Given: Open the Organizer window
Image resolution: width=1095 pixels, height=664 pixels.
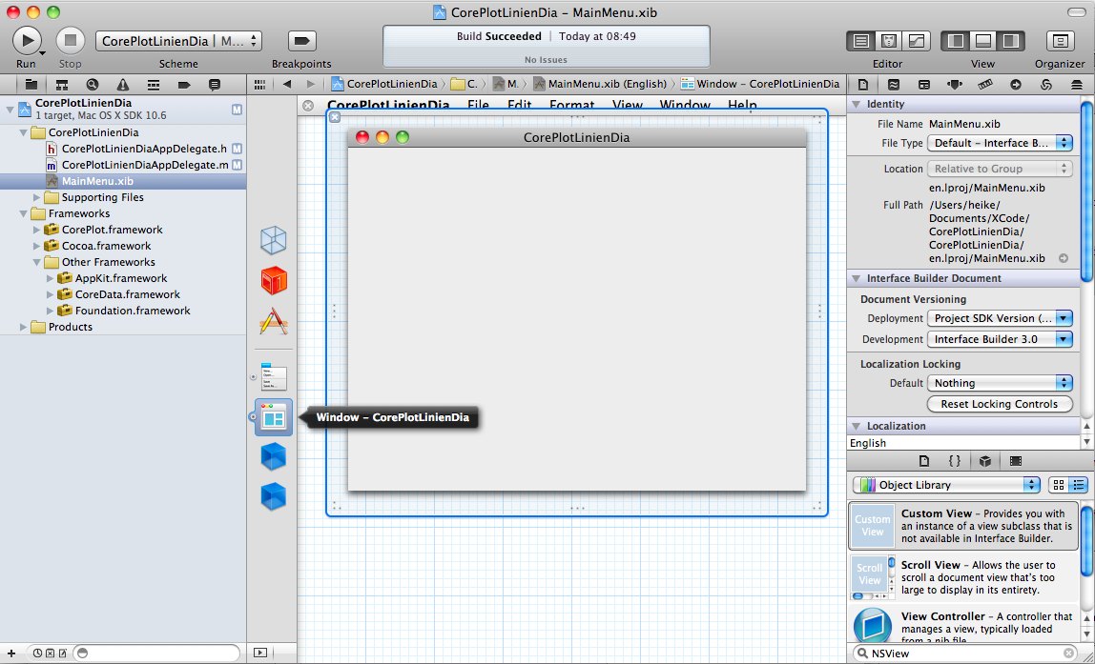Looking at the screenshot, I should (x=1060, y=41).
